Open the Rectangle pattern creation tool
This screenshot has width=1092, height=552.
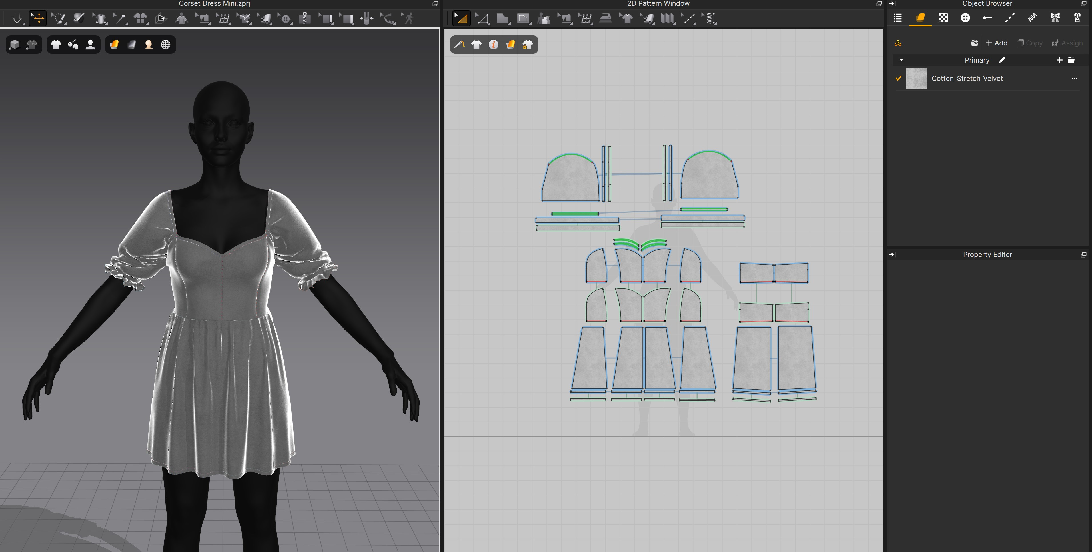pos(524,18)
